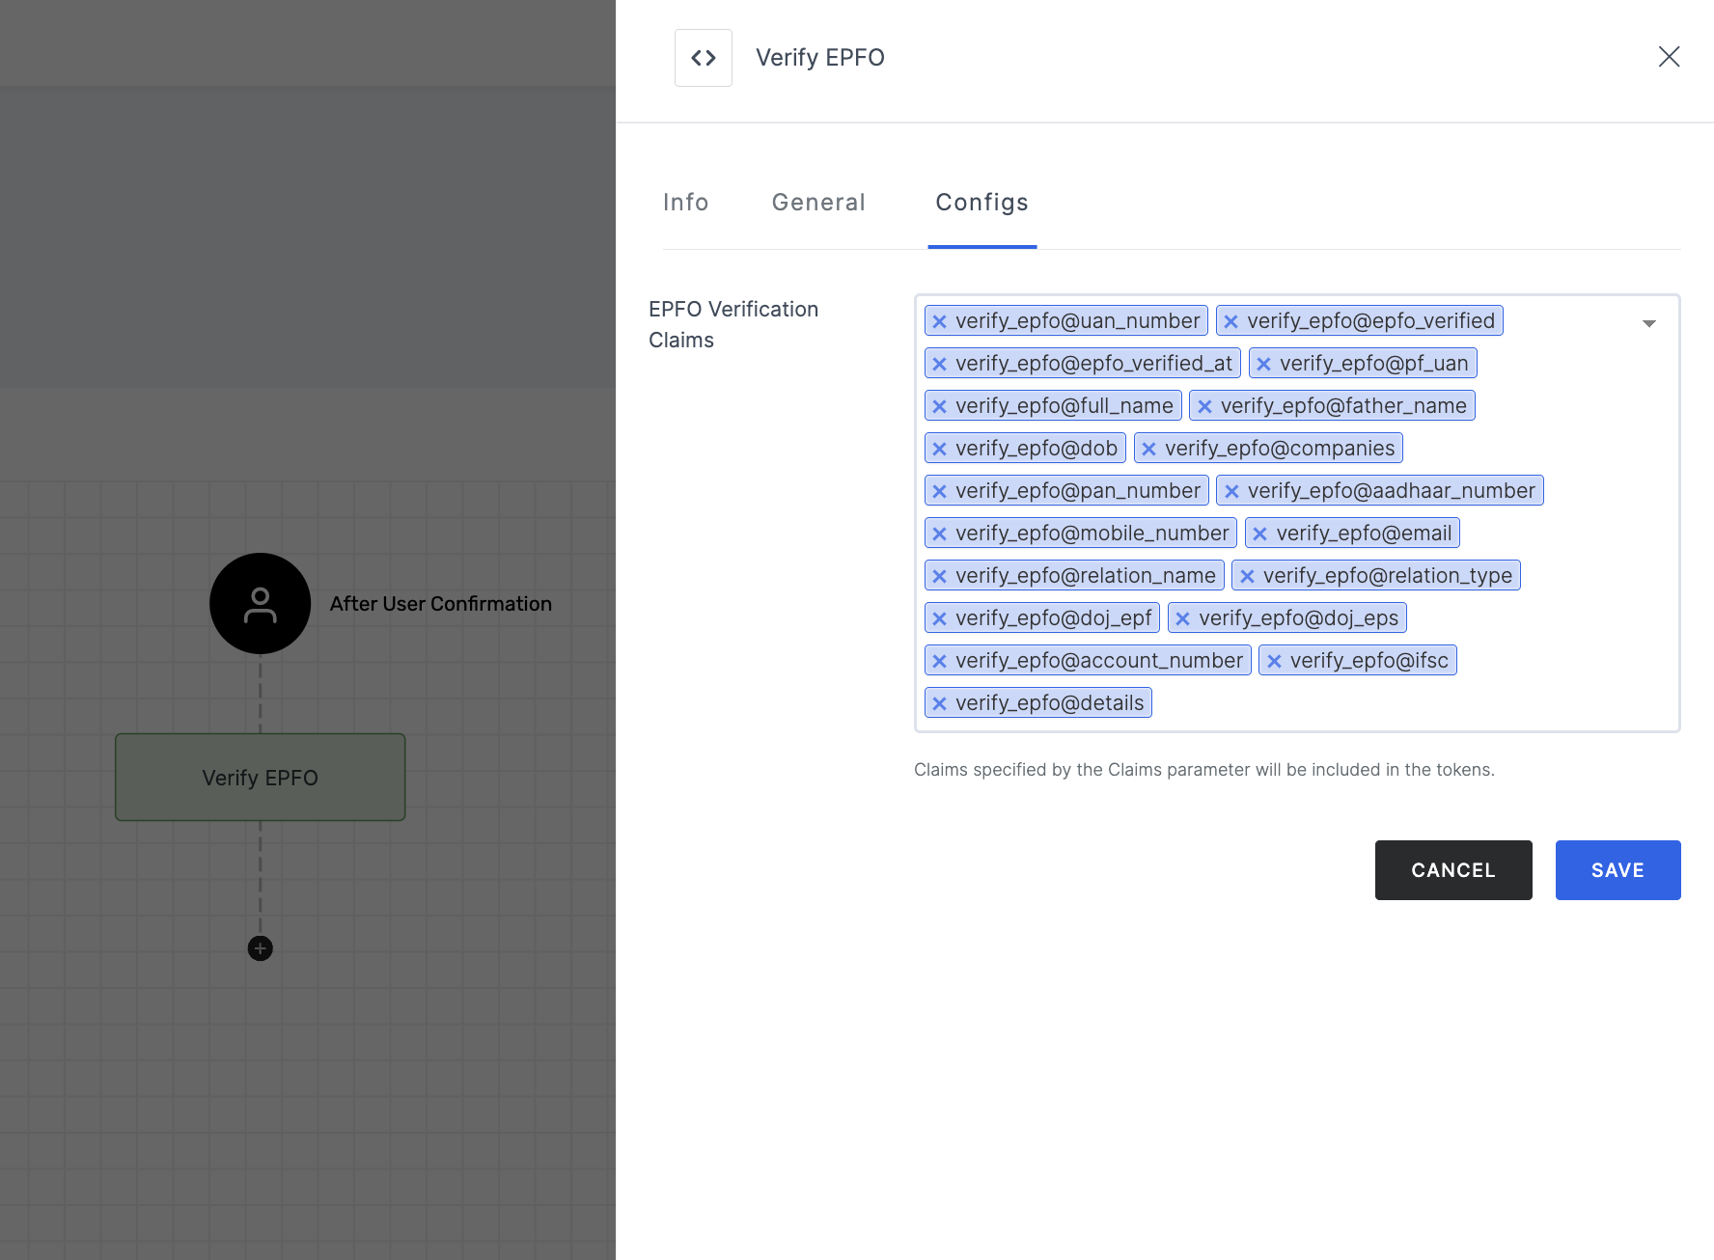The image size is (1714, 1260).
Task: Click the verify_epfo@uan_number tag label
Action: 1078,321
